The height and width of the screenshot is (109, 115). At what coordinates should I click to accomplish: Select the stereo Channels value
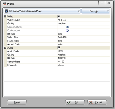pos(61,65)
